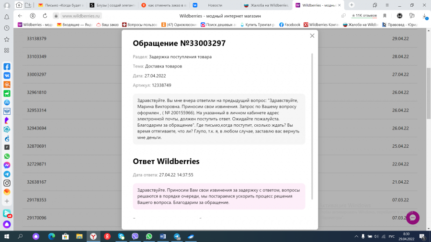The height and width of the screenshot is (242, 431).
Task: Open browsing history clock icon in the sidebar
Action: [7, 28]
